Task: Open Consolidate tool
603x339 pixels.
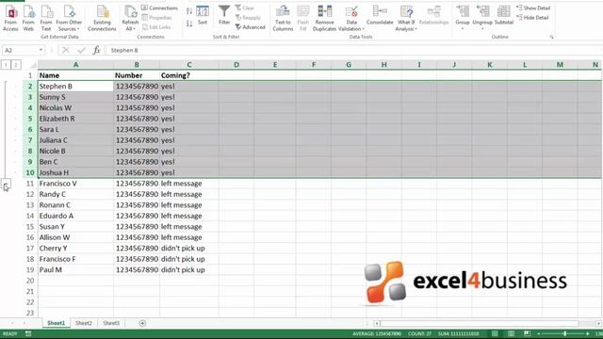Action: coord(380,15)
